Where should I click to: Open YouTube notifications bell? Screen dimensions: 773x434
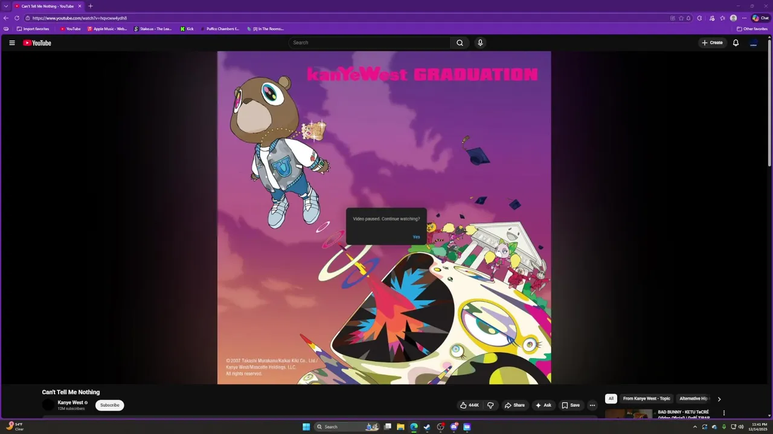pos(736,43)
